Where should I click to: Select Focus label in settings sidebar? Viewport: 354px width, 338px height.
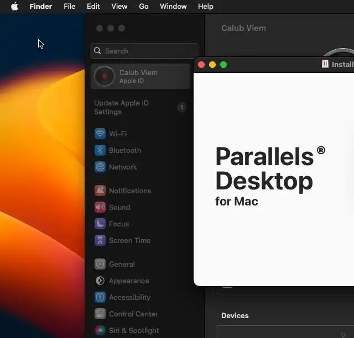tap(119, 224)
